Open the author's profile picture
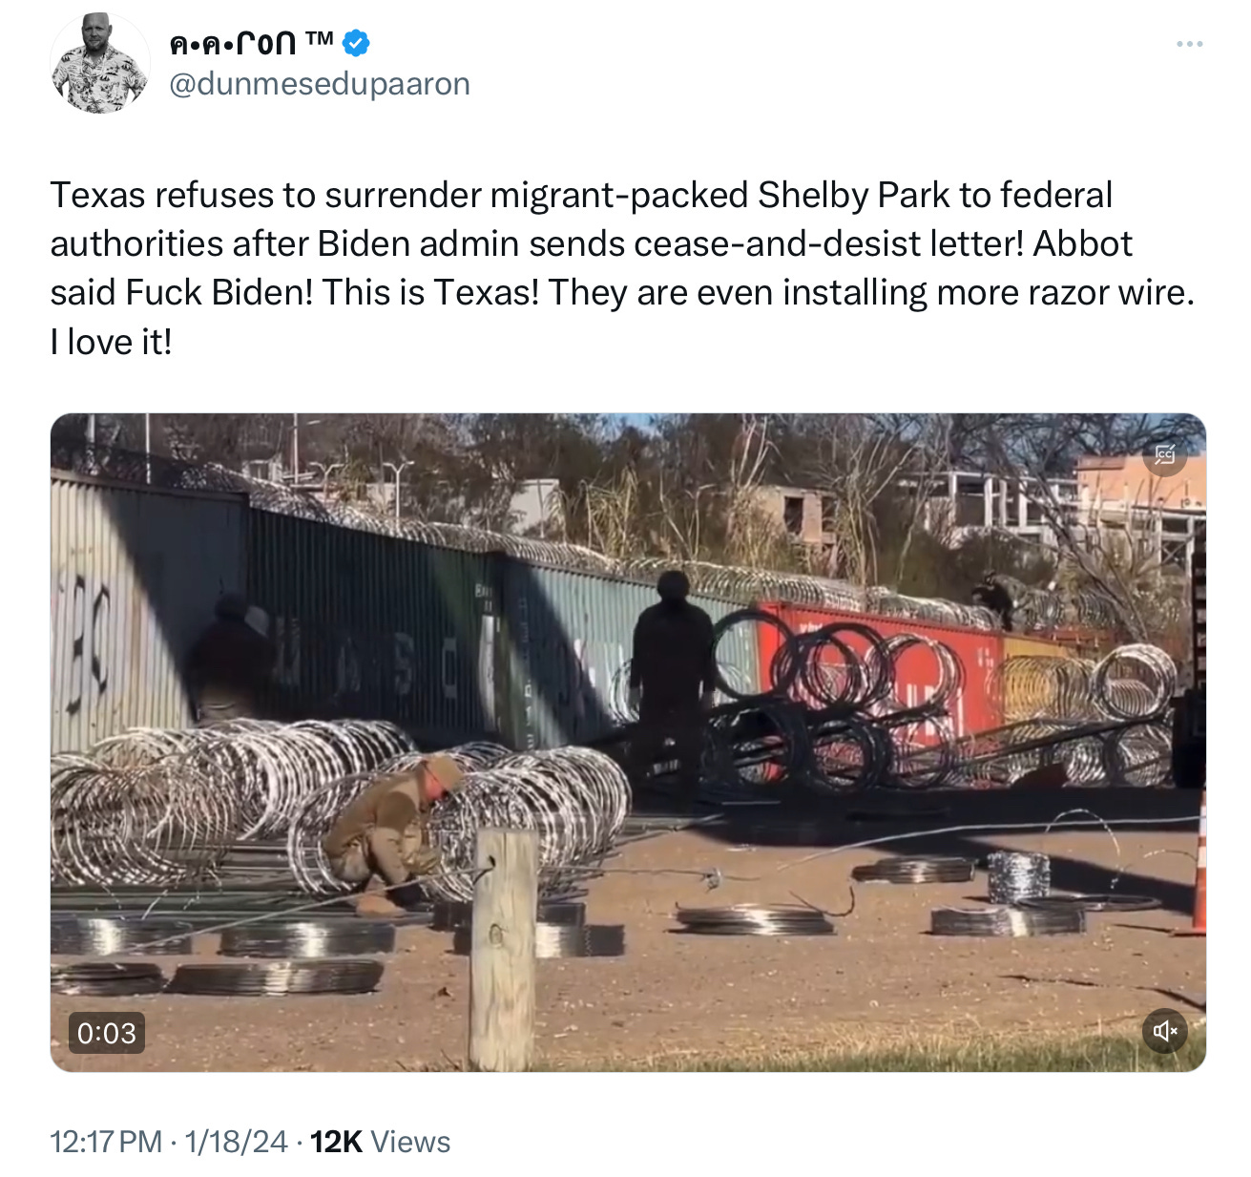Image resolution: width=1251 pixels, height=1177 pixels. pos(100,64)
